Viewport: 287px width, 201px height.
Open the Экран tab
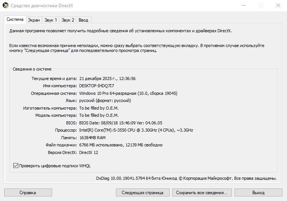point(34,20)
